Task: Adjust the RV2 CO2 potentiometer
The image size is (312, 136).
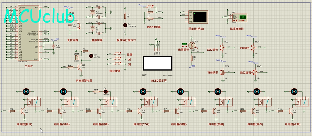Action: pyautogui.click(x=222, y=47)
